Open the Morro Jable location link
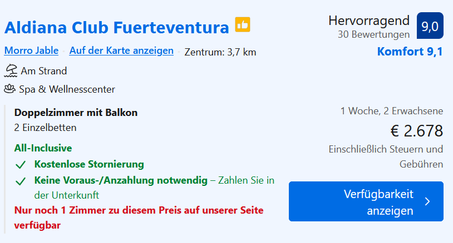This screenshot has width=453, height=243. point(31,50)
